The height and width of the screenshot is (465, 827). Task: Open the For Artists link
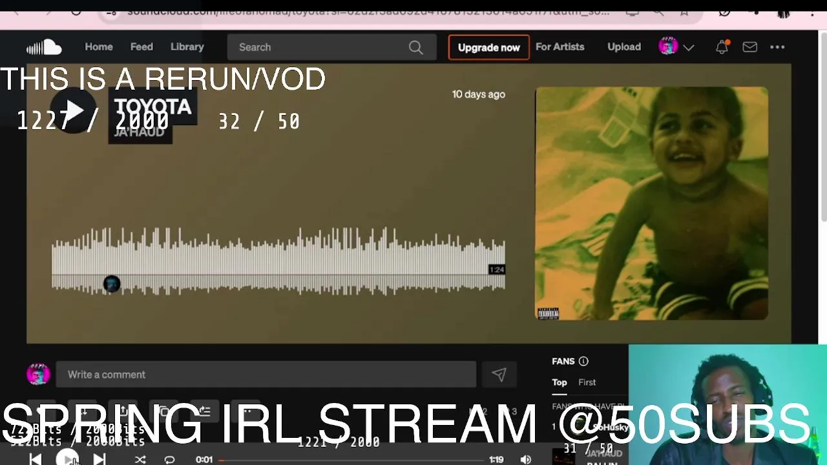(x=560, y=46)
